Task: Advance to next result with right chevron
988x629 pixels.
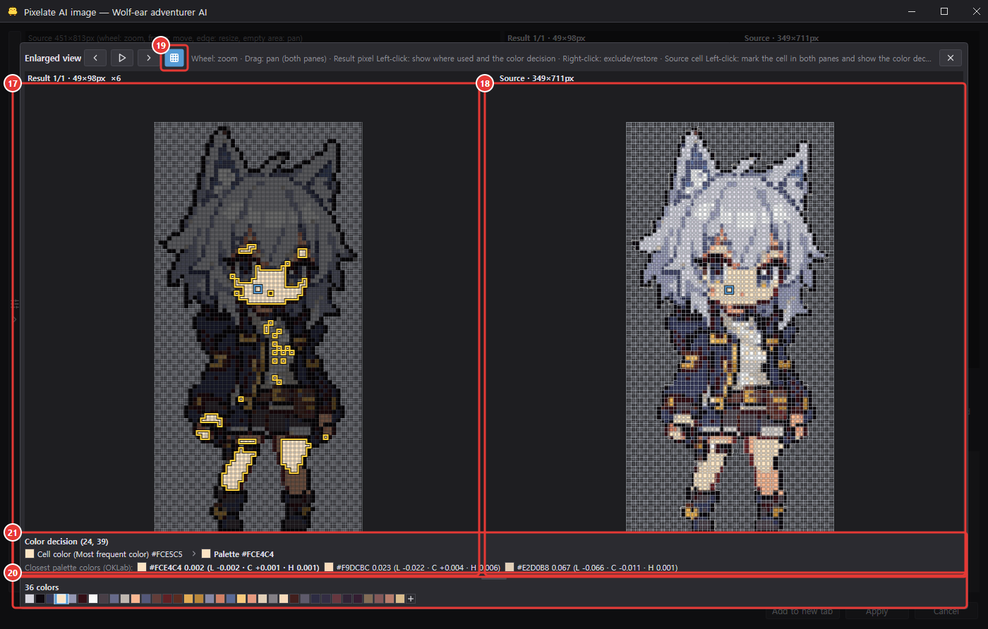Action: [x=148, y=58]
